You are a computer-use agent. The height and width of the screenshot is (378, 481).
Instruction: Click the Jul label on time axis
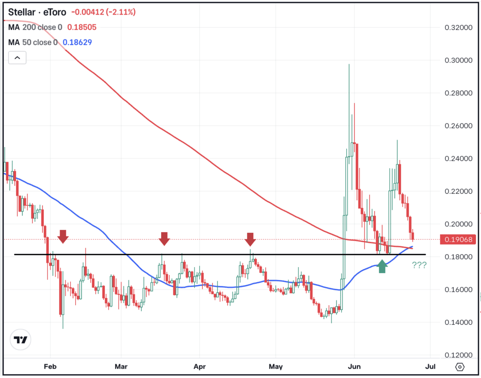(430, 367)
